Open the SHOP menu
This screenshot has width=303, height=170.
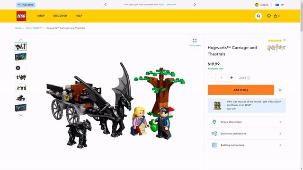[41, 16]
